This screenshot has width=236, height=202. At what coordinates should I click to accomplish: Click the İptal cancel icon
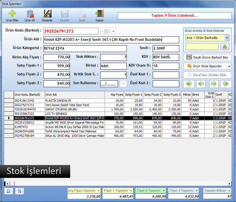[82, 14]
